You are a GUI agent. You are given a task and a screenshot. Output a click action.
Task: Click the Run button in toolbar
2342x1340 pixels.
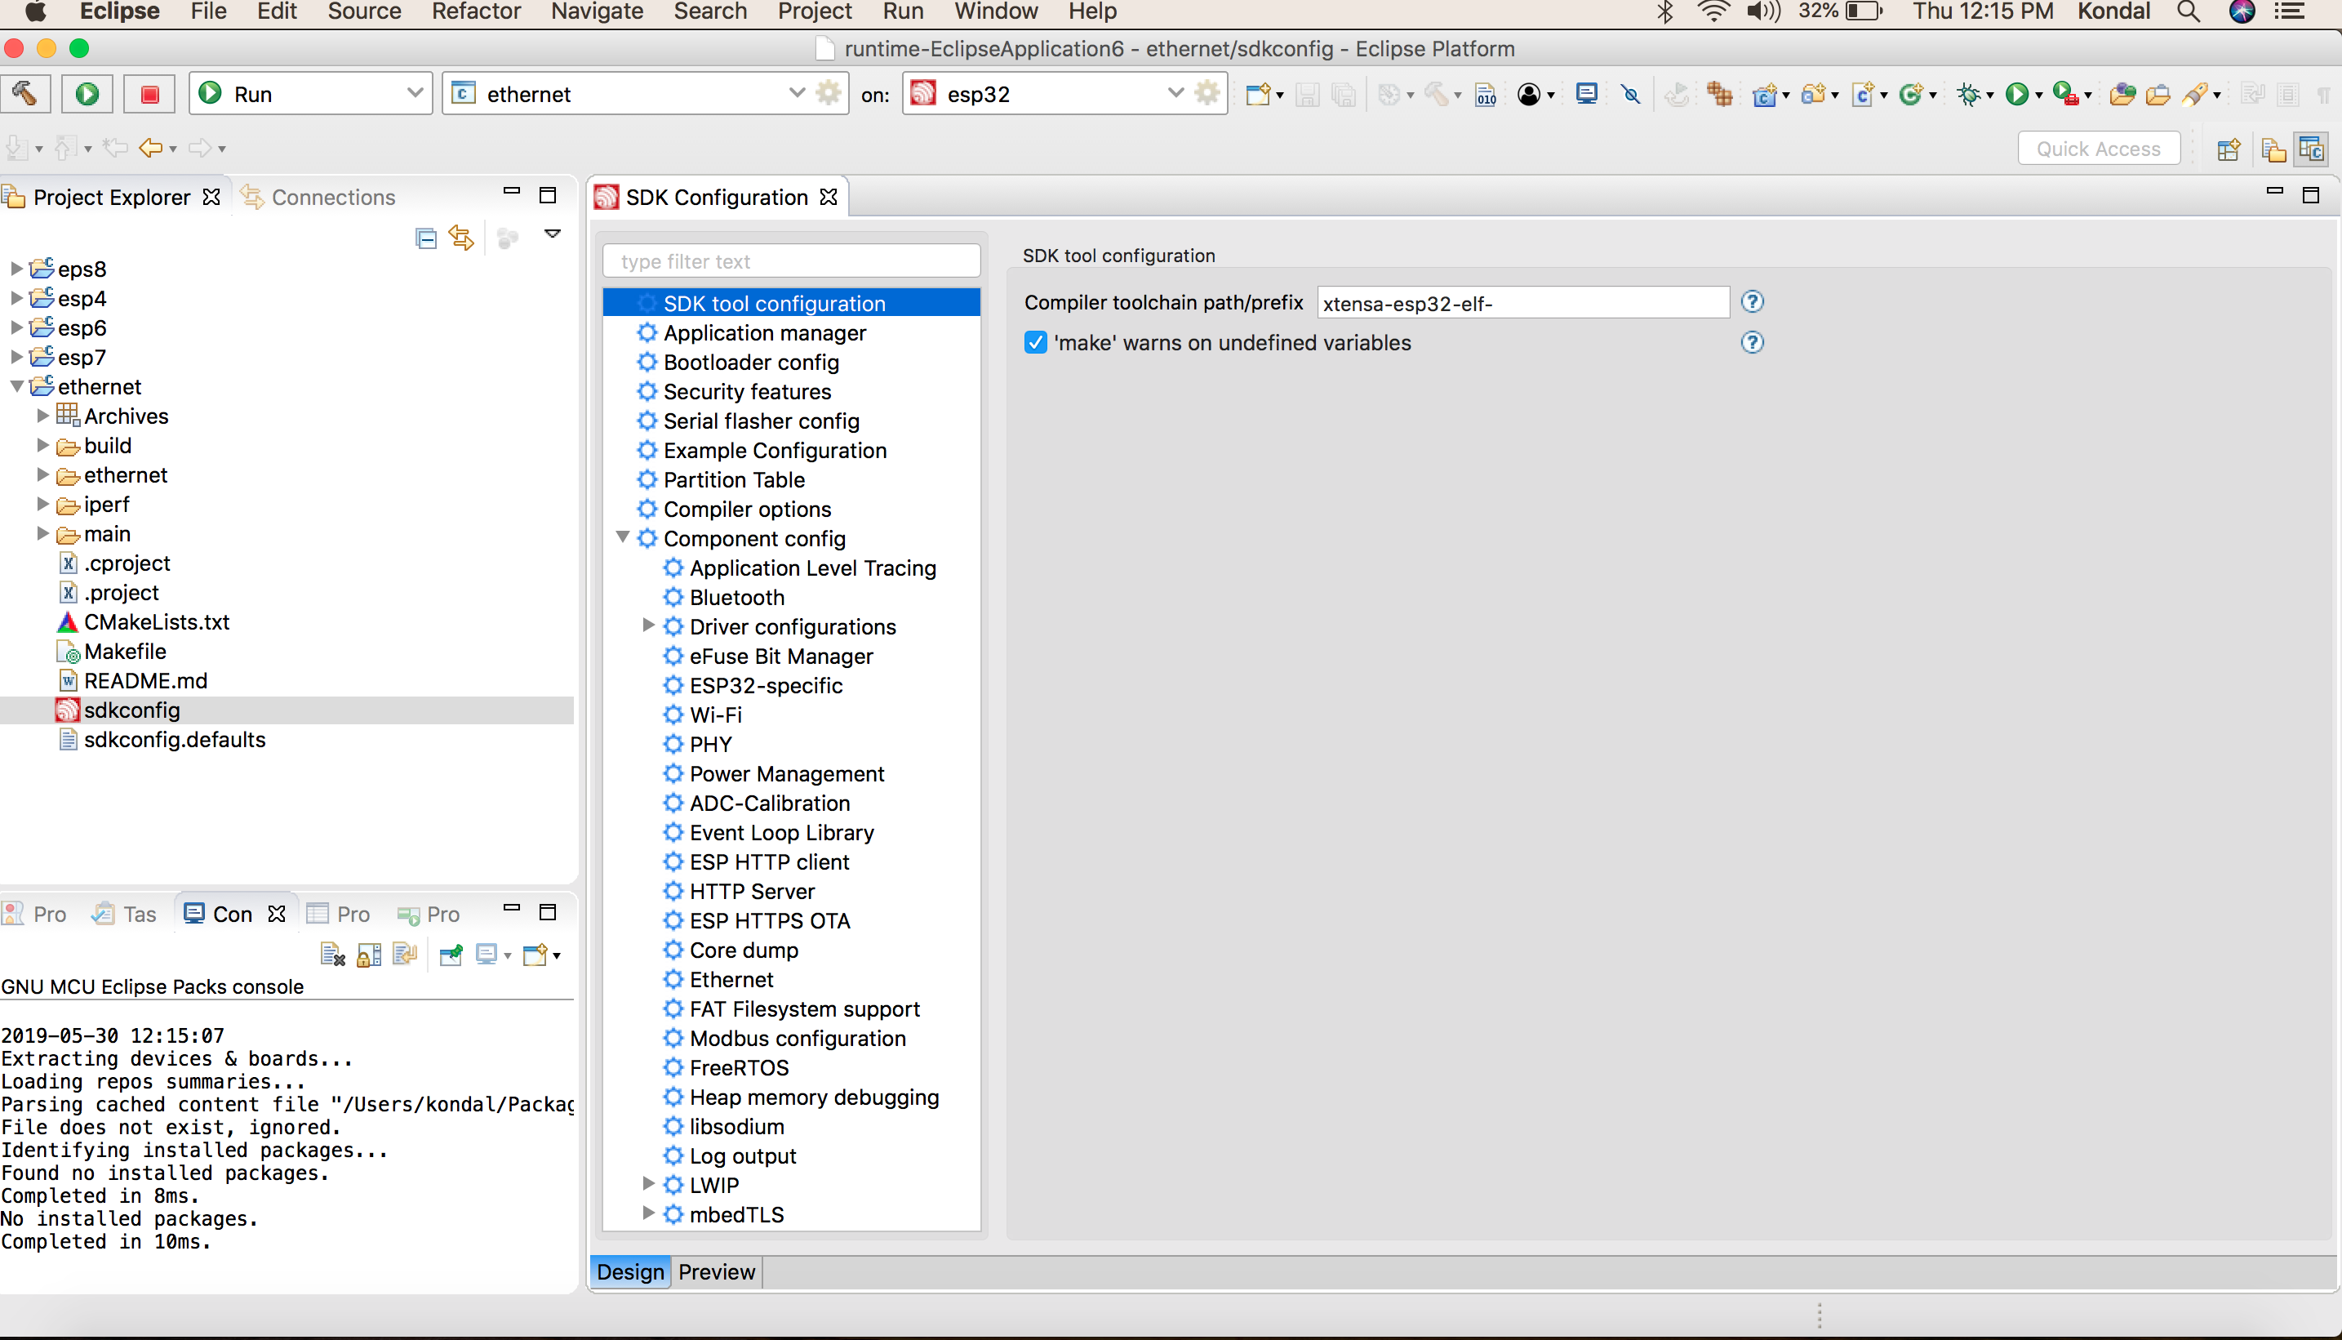pos(87,93)
